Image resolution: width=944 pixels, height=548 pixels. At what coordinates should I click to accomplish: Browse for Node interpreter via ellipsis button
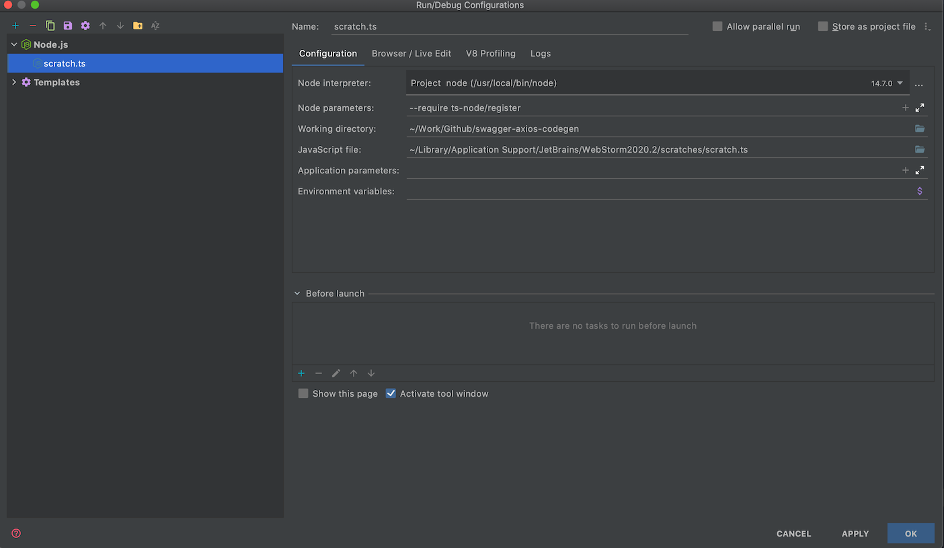[x=919, y=84]
